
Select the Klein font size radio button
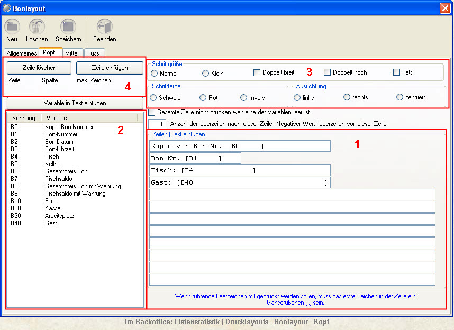click(206, 74)
